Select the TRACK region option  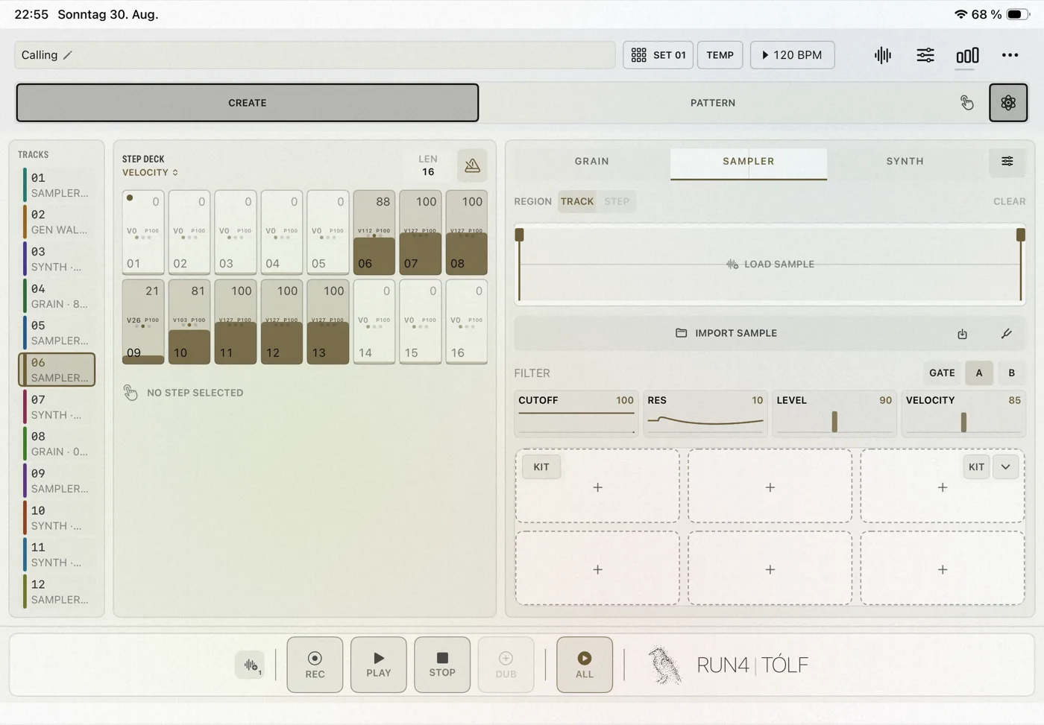577,201
